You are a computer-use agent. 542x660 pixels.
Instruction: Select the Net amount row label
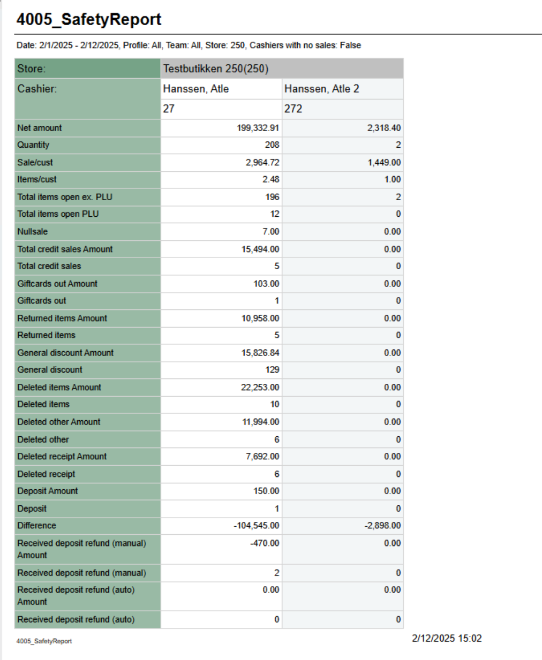coord(40,128)
